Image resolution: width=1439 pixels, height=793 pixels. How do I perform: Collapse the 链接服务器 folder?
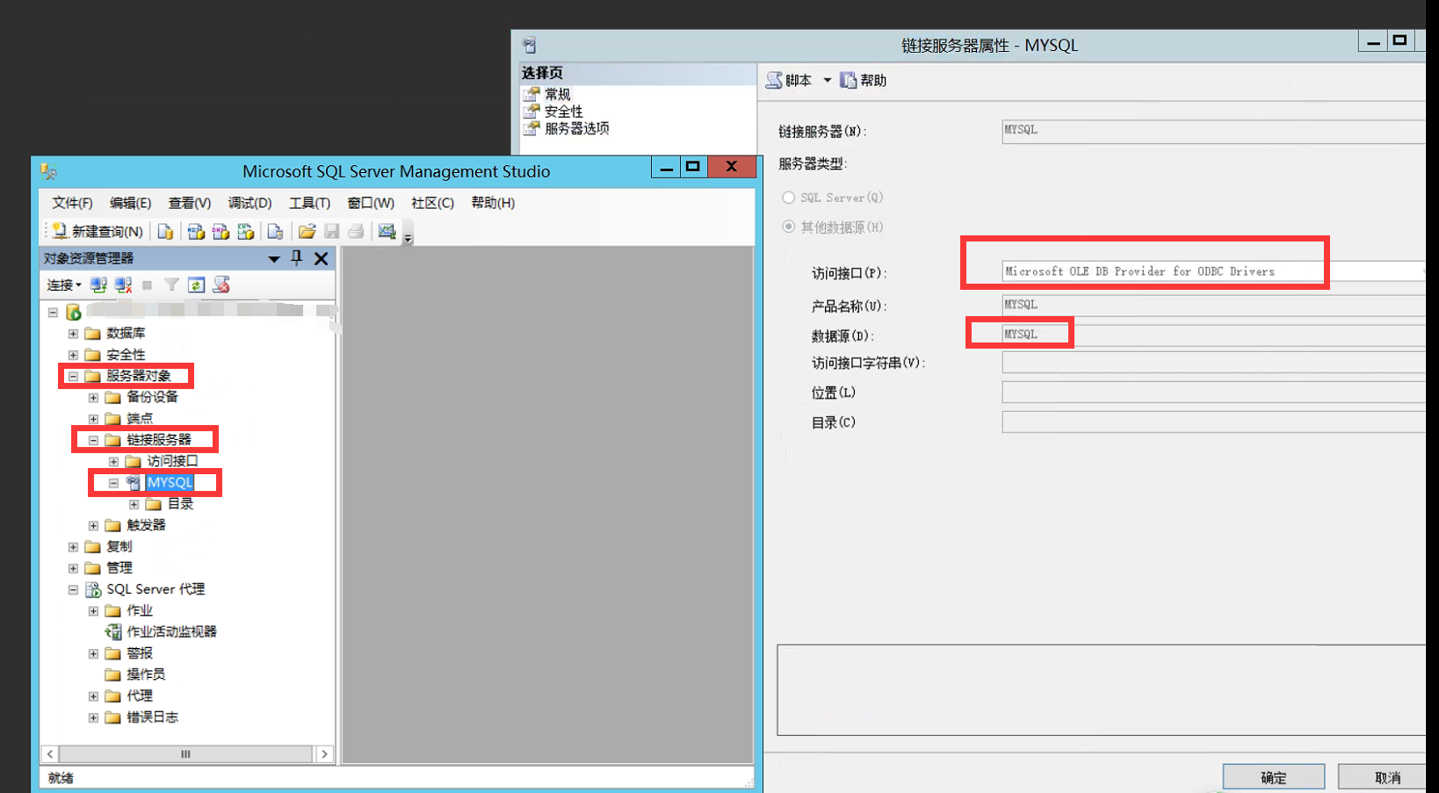click(93, 440)
